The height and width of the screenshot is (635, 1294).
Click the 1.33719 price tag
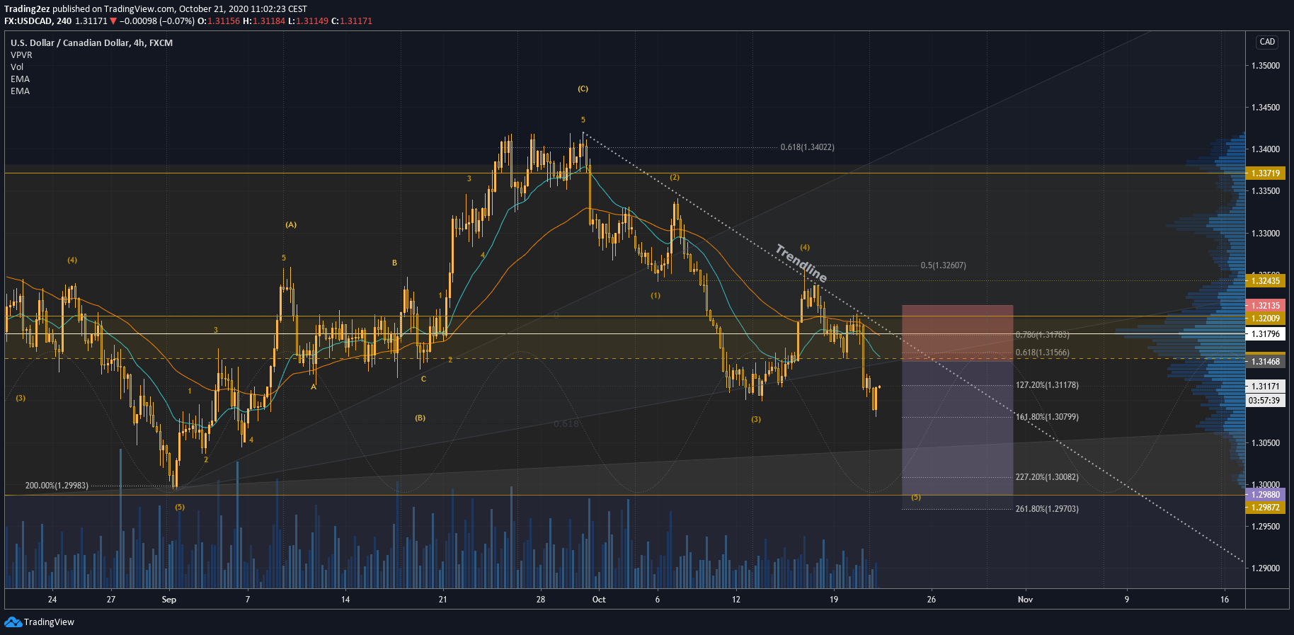coord(1266,173)
